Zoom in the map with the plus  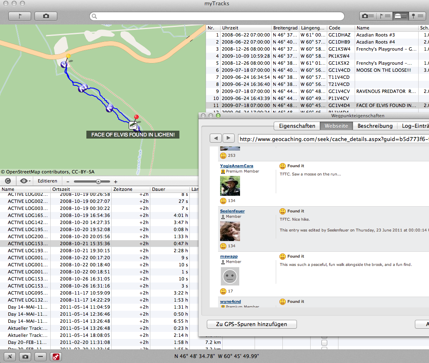click(116, 182)
